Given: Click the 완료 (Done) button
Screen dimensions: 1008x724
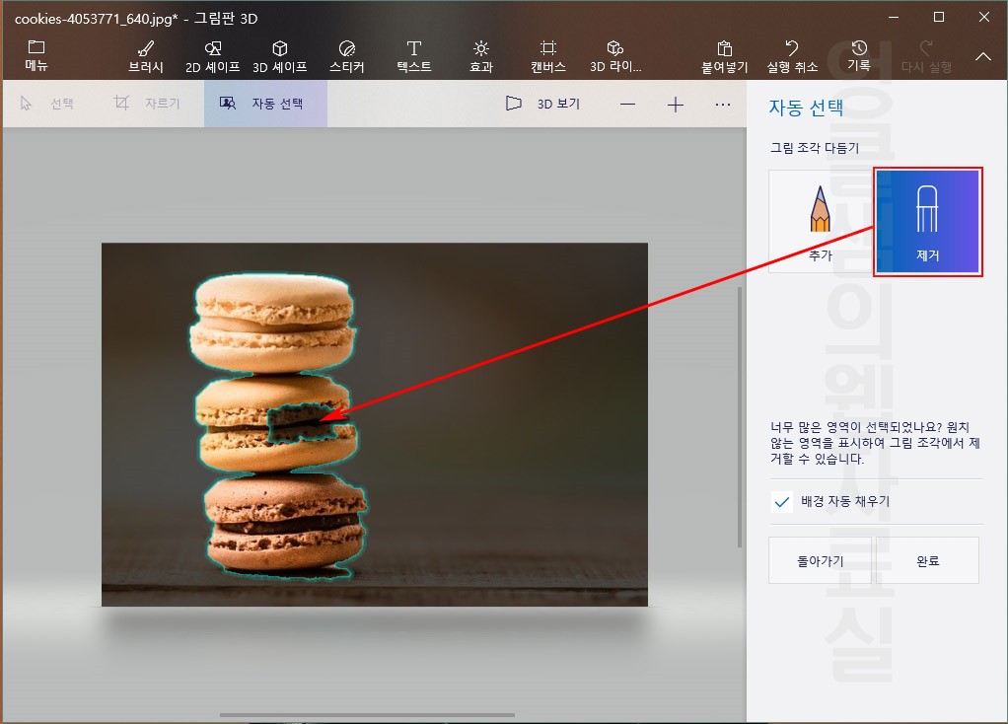Looking at the screenshot, I should (926, 559).
